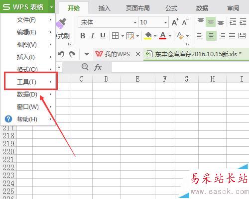Switch to the 开始 ribbon tab

[74, 8]
